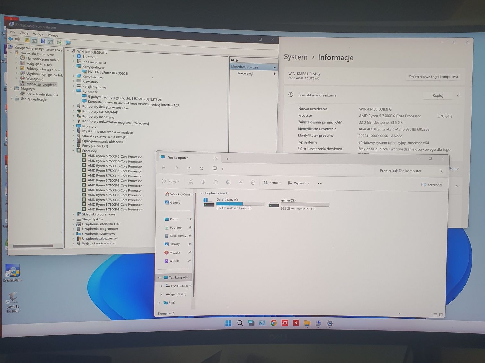Screen dimensions: 485x363
Task: Click the Settings gear on taskbar
Action: [x=330, y=324]
